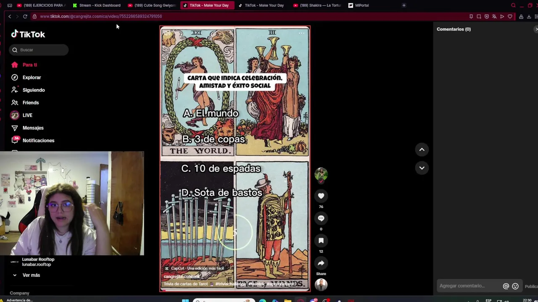538x302 pixels.
Task: Switch to the EJERCICIOS PARA tab
Action: pos(41,5)
